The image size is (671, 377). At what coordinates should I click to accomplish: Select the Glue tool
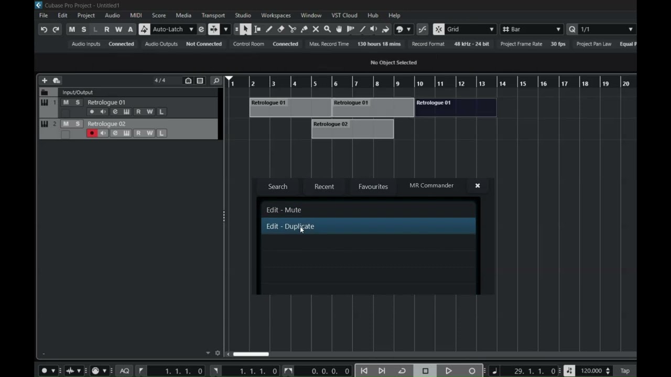coord(304,29)
